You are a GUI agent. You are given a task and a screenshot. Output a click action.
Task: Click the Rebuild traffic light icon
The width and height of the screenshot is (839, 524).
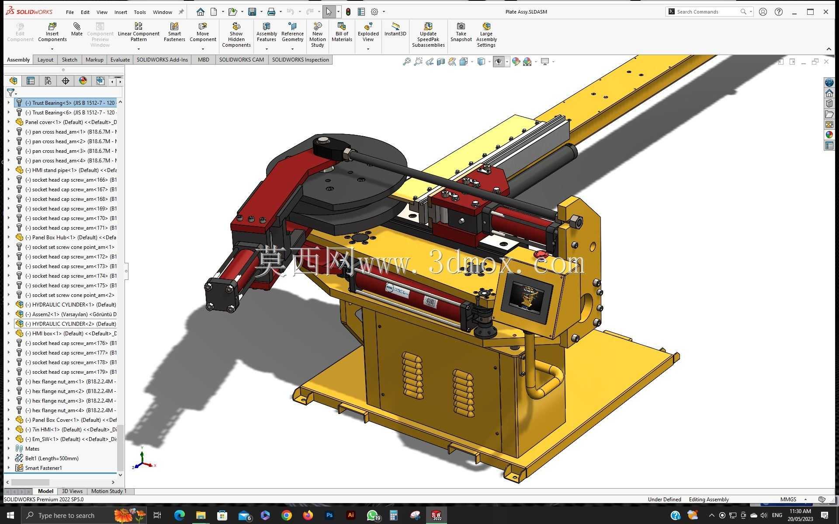348,12
